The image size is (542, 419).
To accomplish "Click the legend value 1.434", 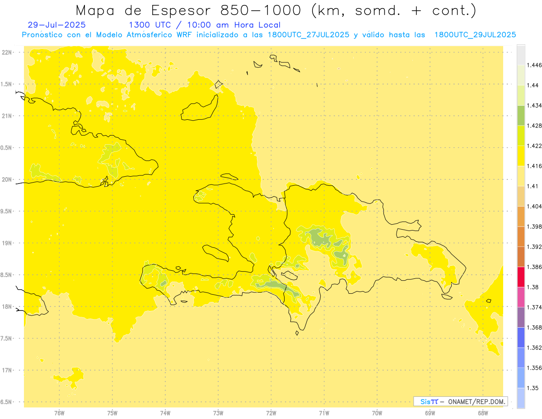I will pos(535,105).
